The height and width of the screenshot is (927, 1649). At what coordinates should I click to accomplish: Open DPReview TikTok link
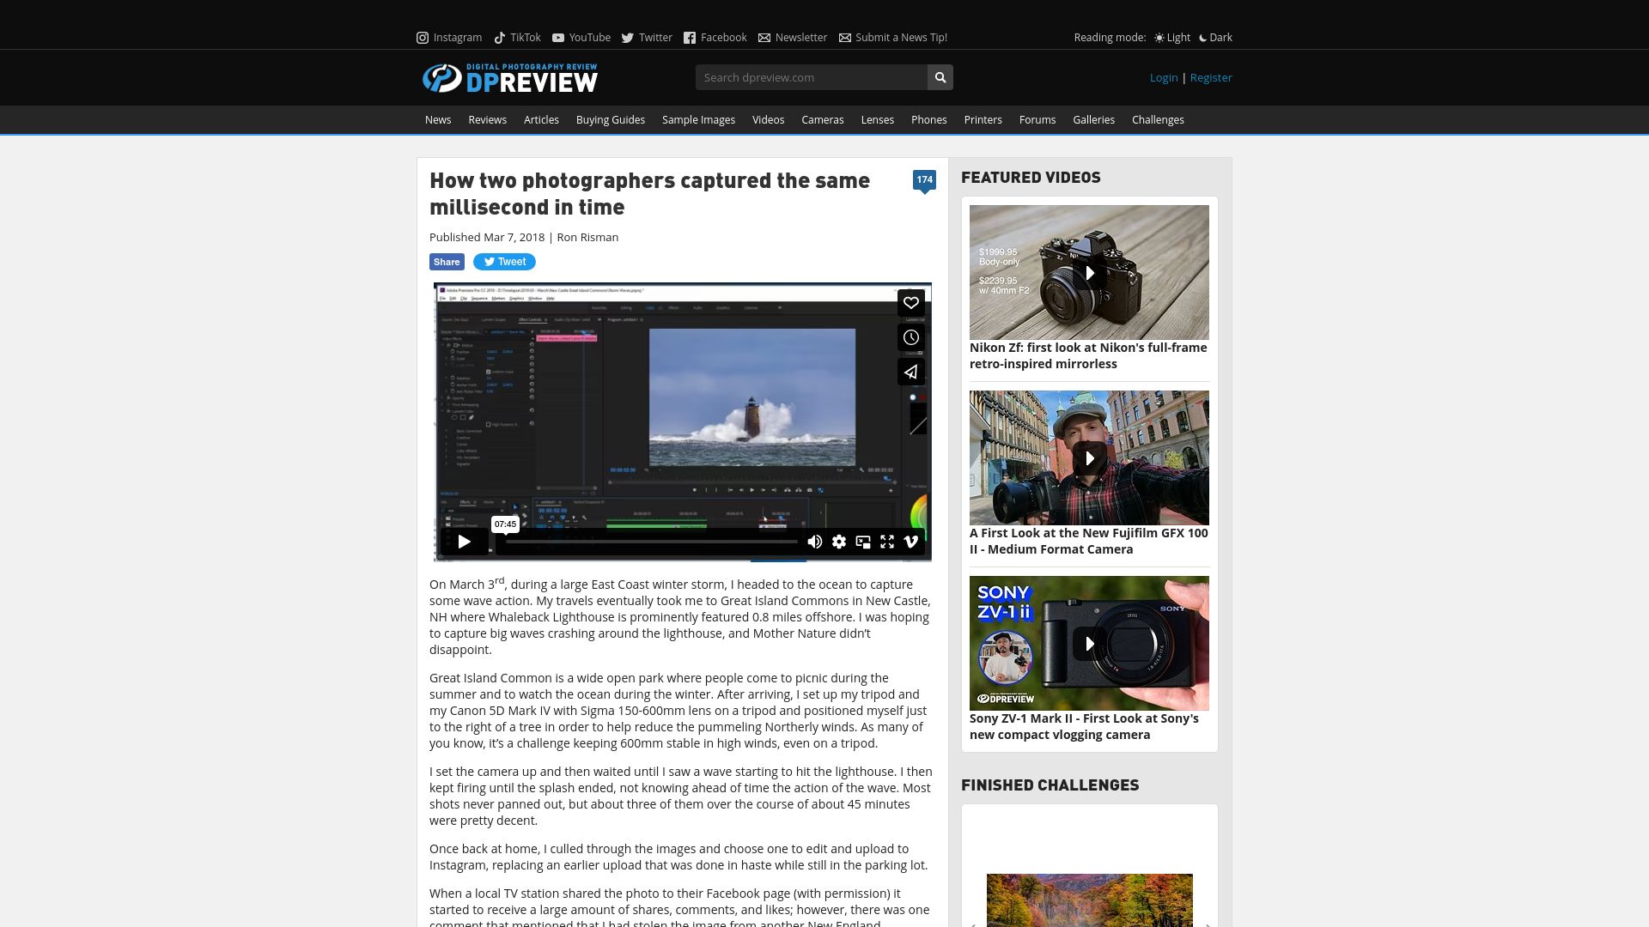(517, 38)
